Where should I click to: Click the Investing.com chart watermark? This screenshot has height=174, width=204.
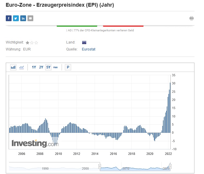[x=35, y=143]
